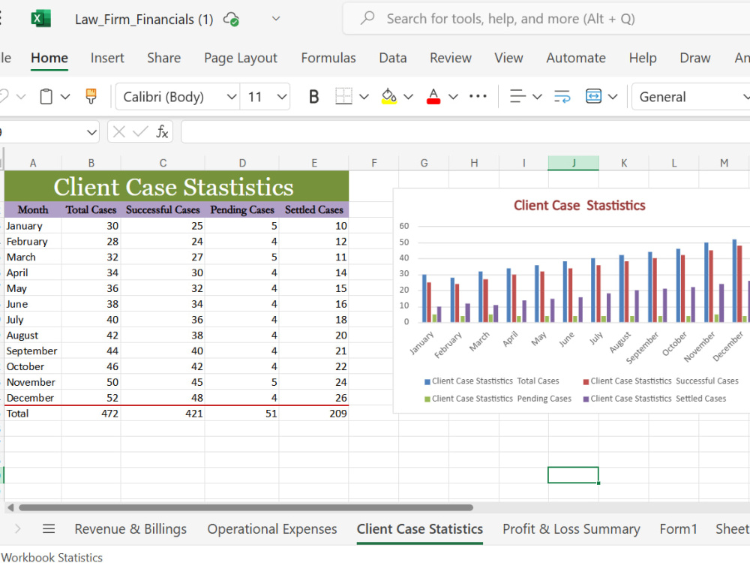
Task: Click the Paste clipboard icon
Action: [46, 97]
